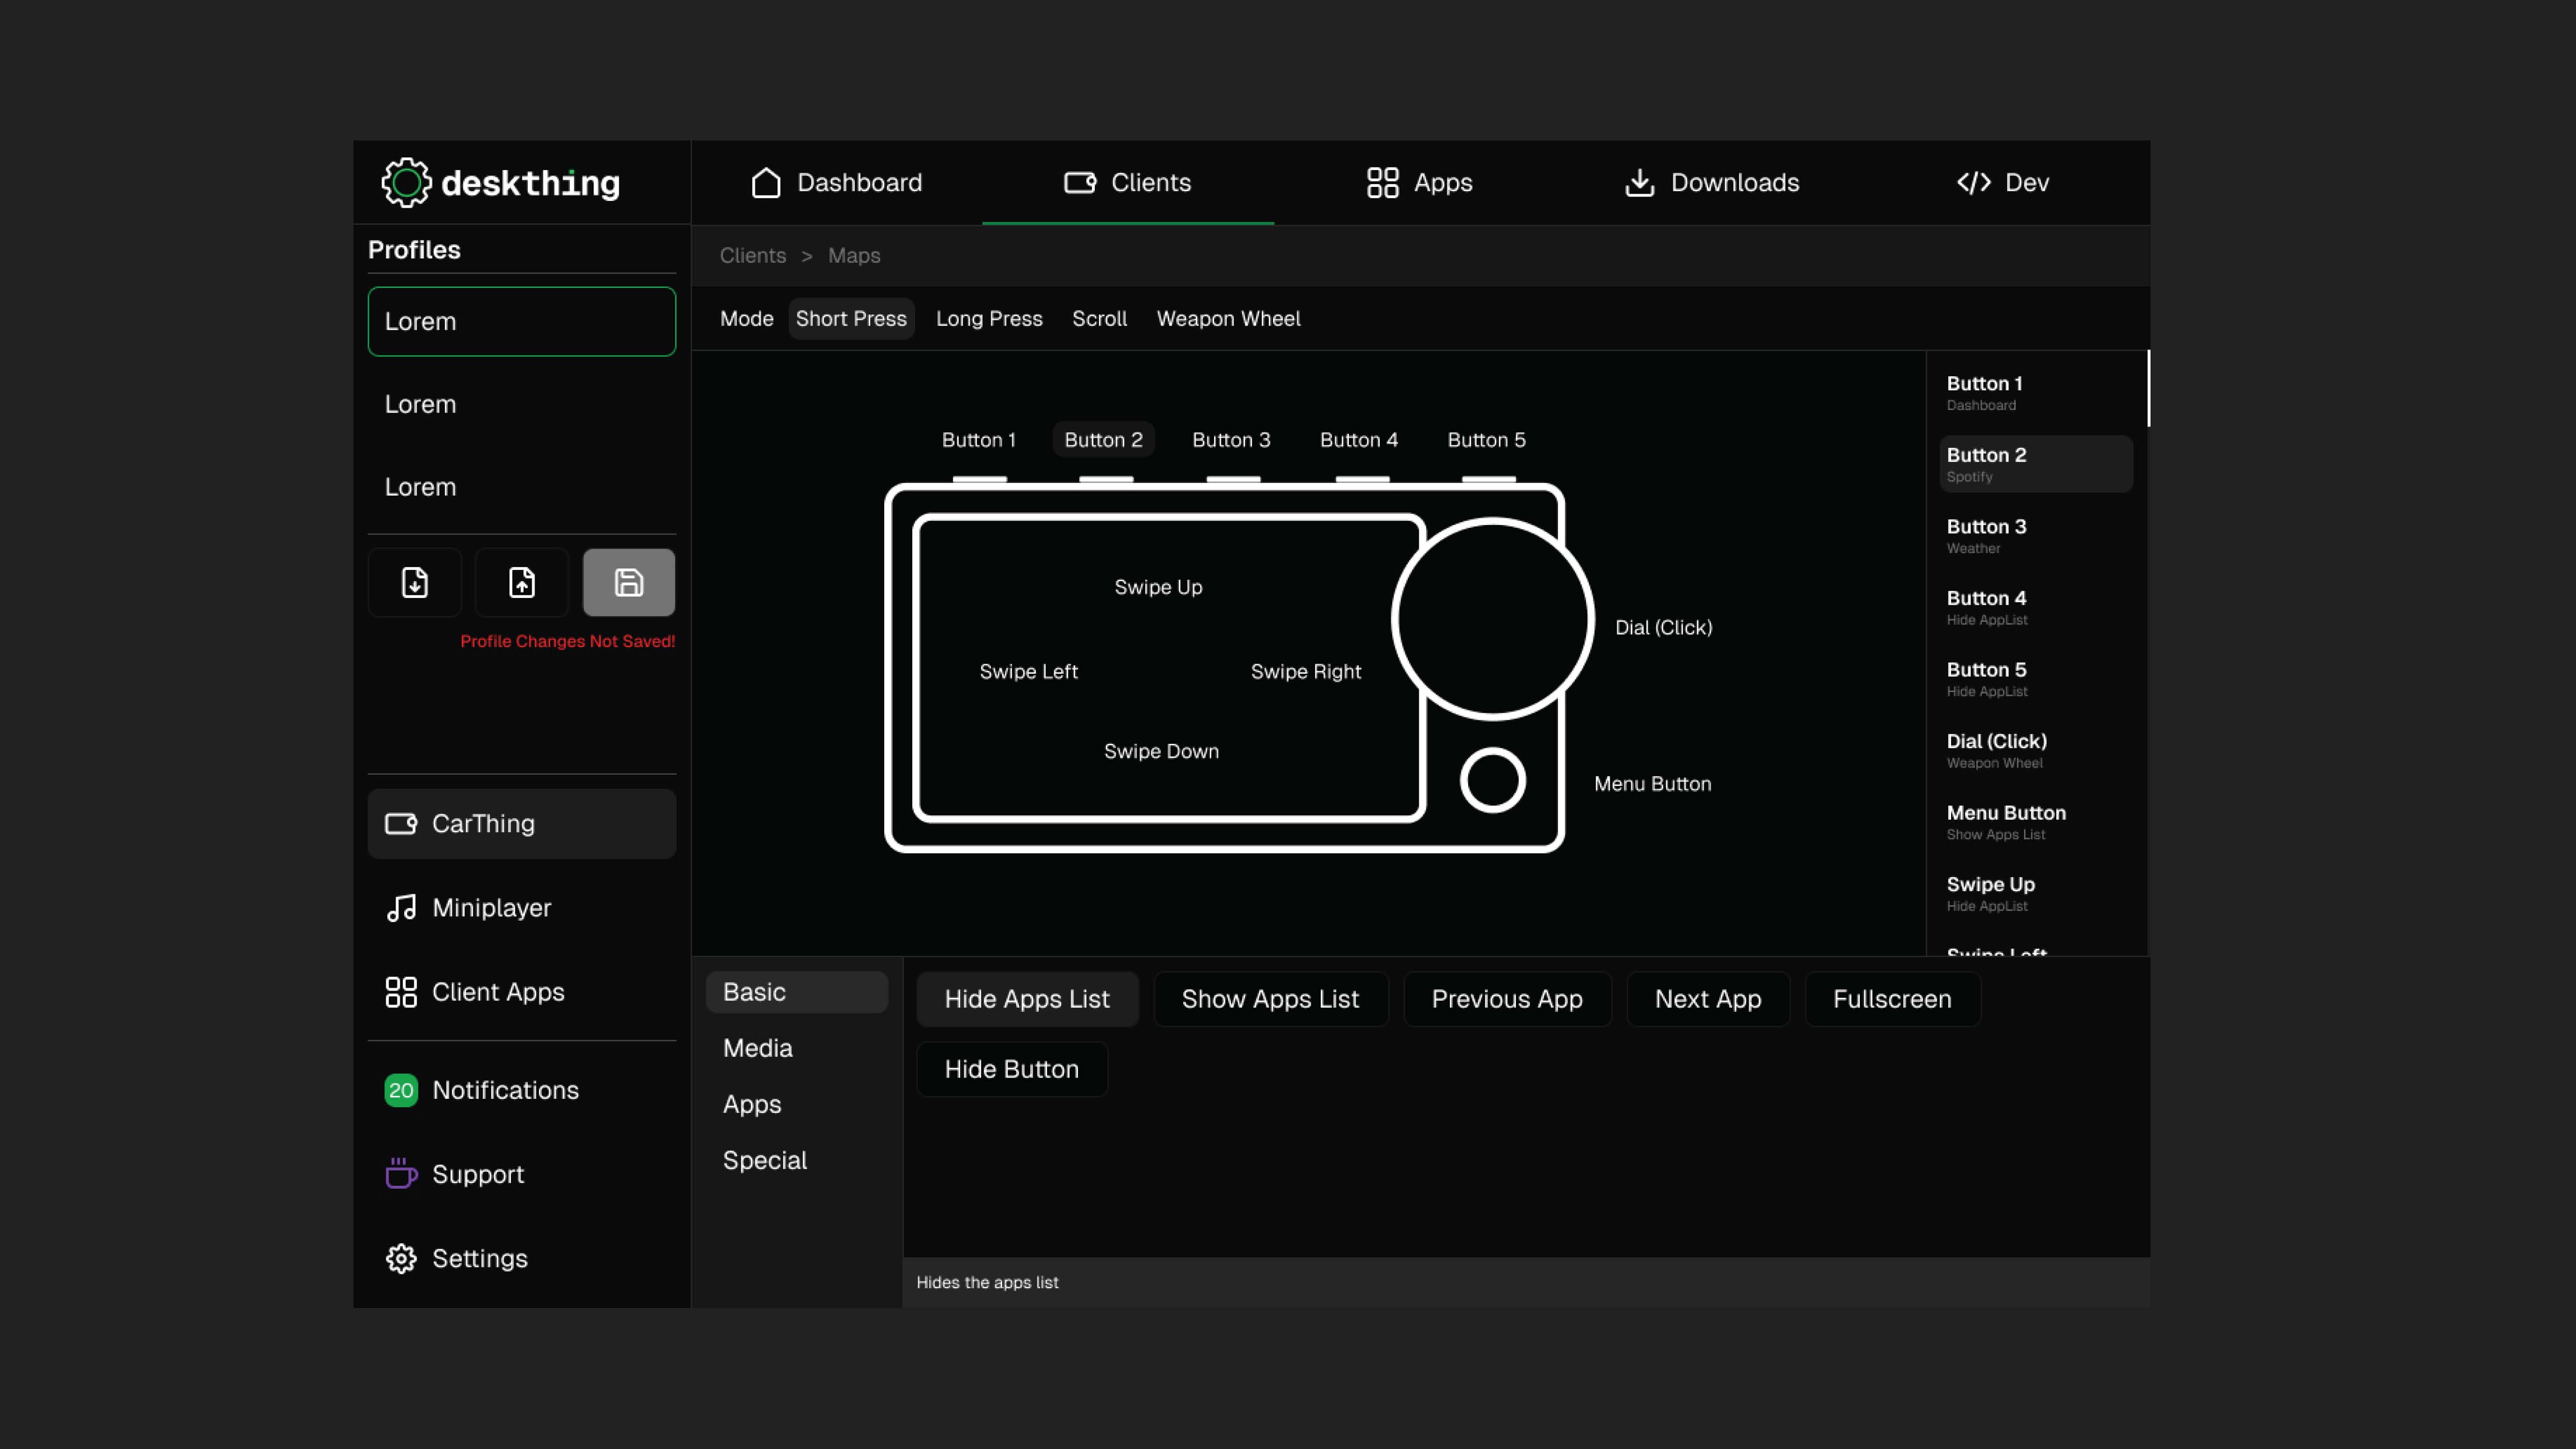Select the Scroll mode option
This screenshot has height=1449, width=2576.
(1099, 318)
